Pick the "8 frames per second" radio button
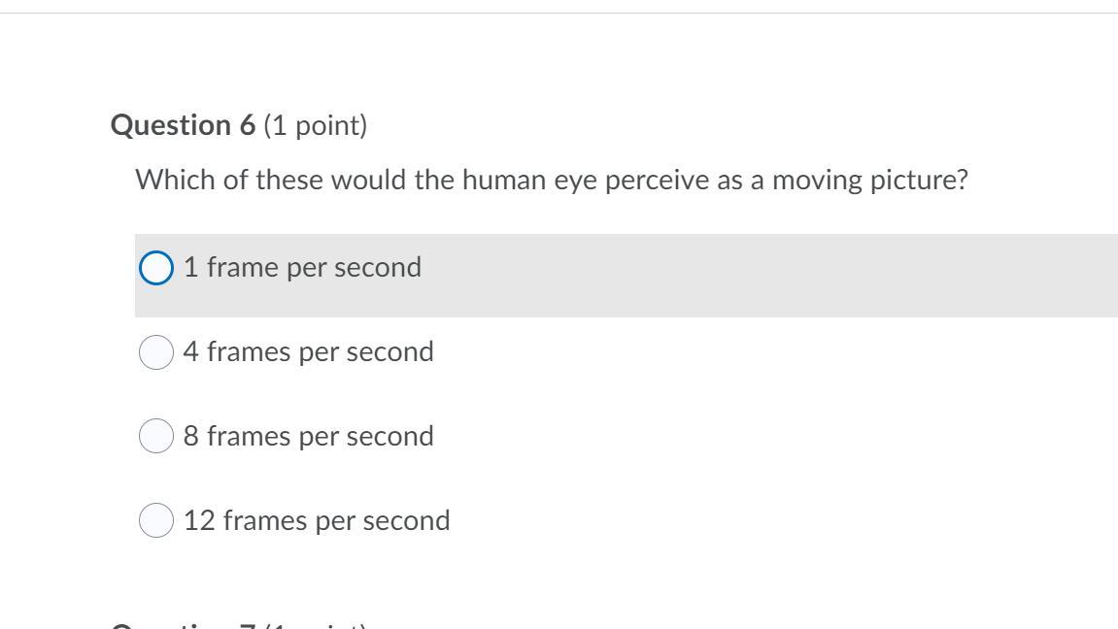Image resolution: width=1118 pixels, height=629 pixels. tap(156, 437)
